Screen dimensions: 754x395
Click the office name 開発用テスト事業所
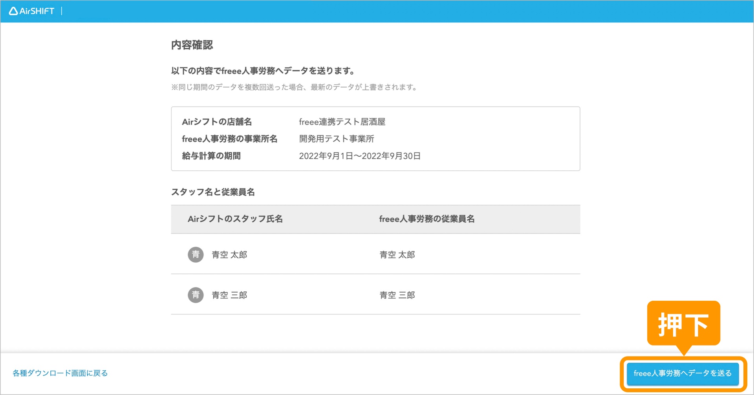(337, 139)
